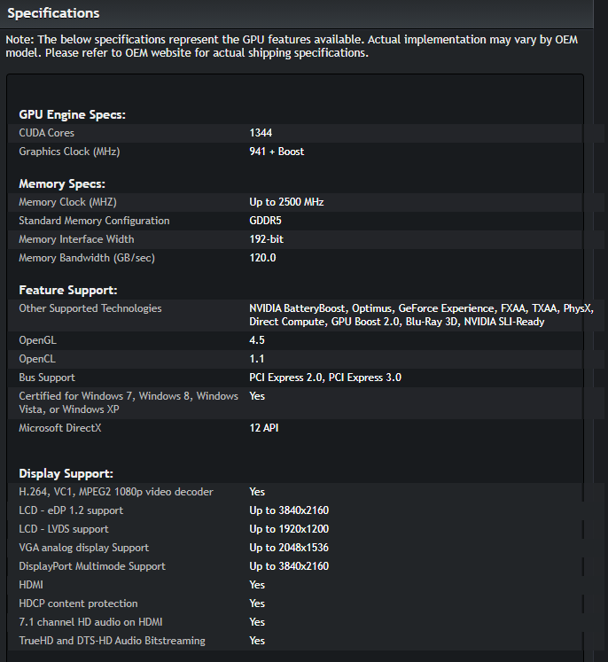The image size is (608, 662).
Task: Click the Standard Memory Configuration row
Action: click(x=295, y=221)
